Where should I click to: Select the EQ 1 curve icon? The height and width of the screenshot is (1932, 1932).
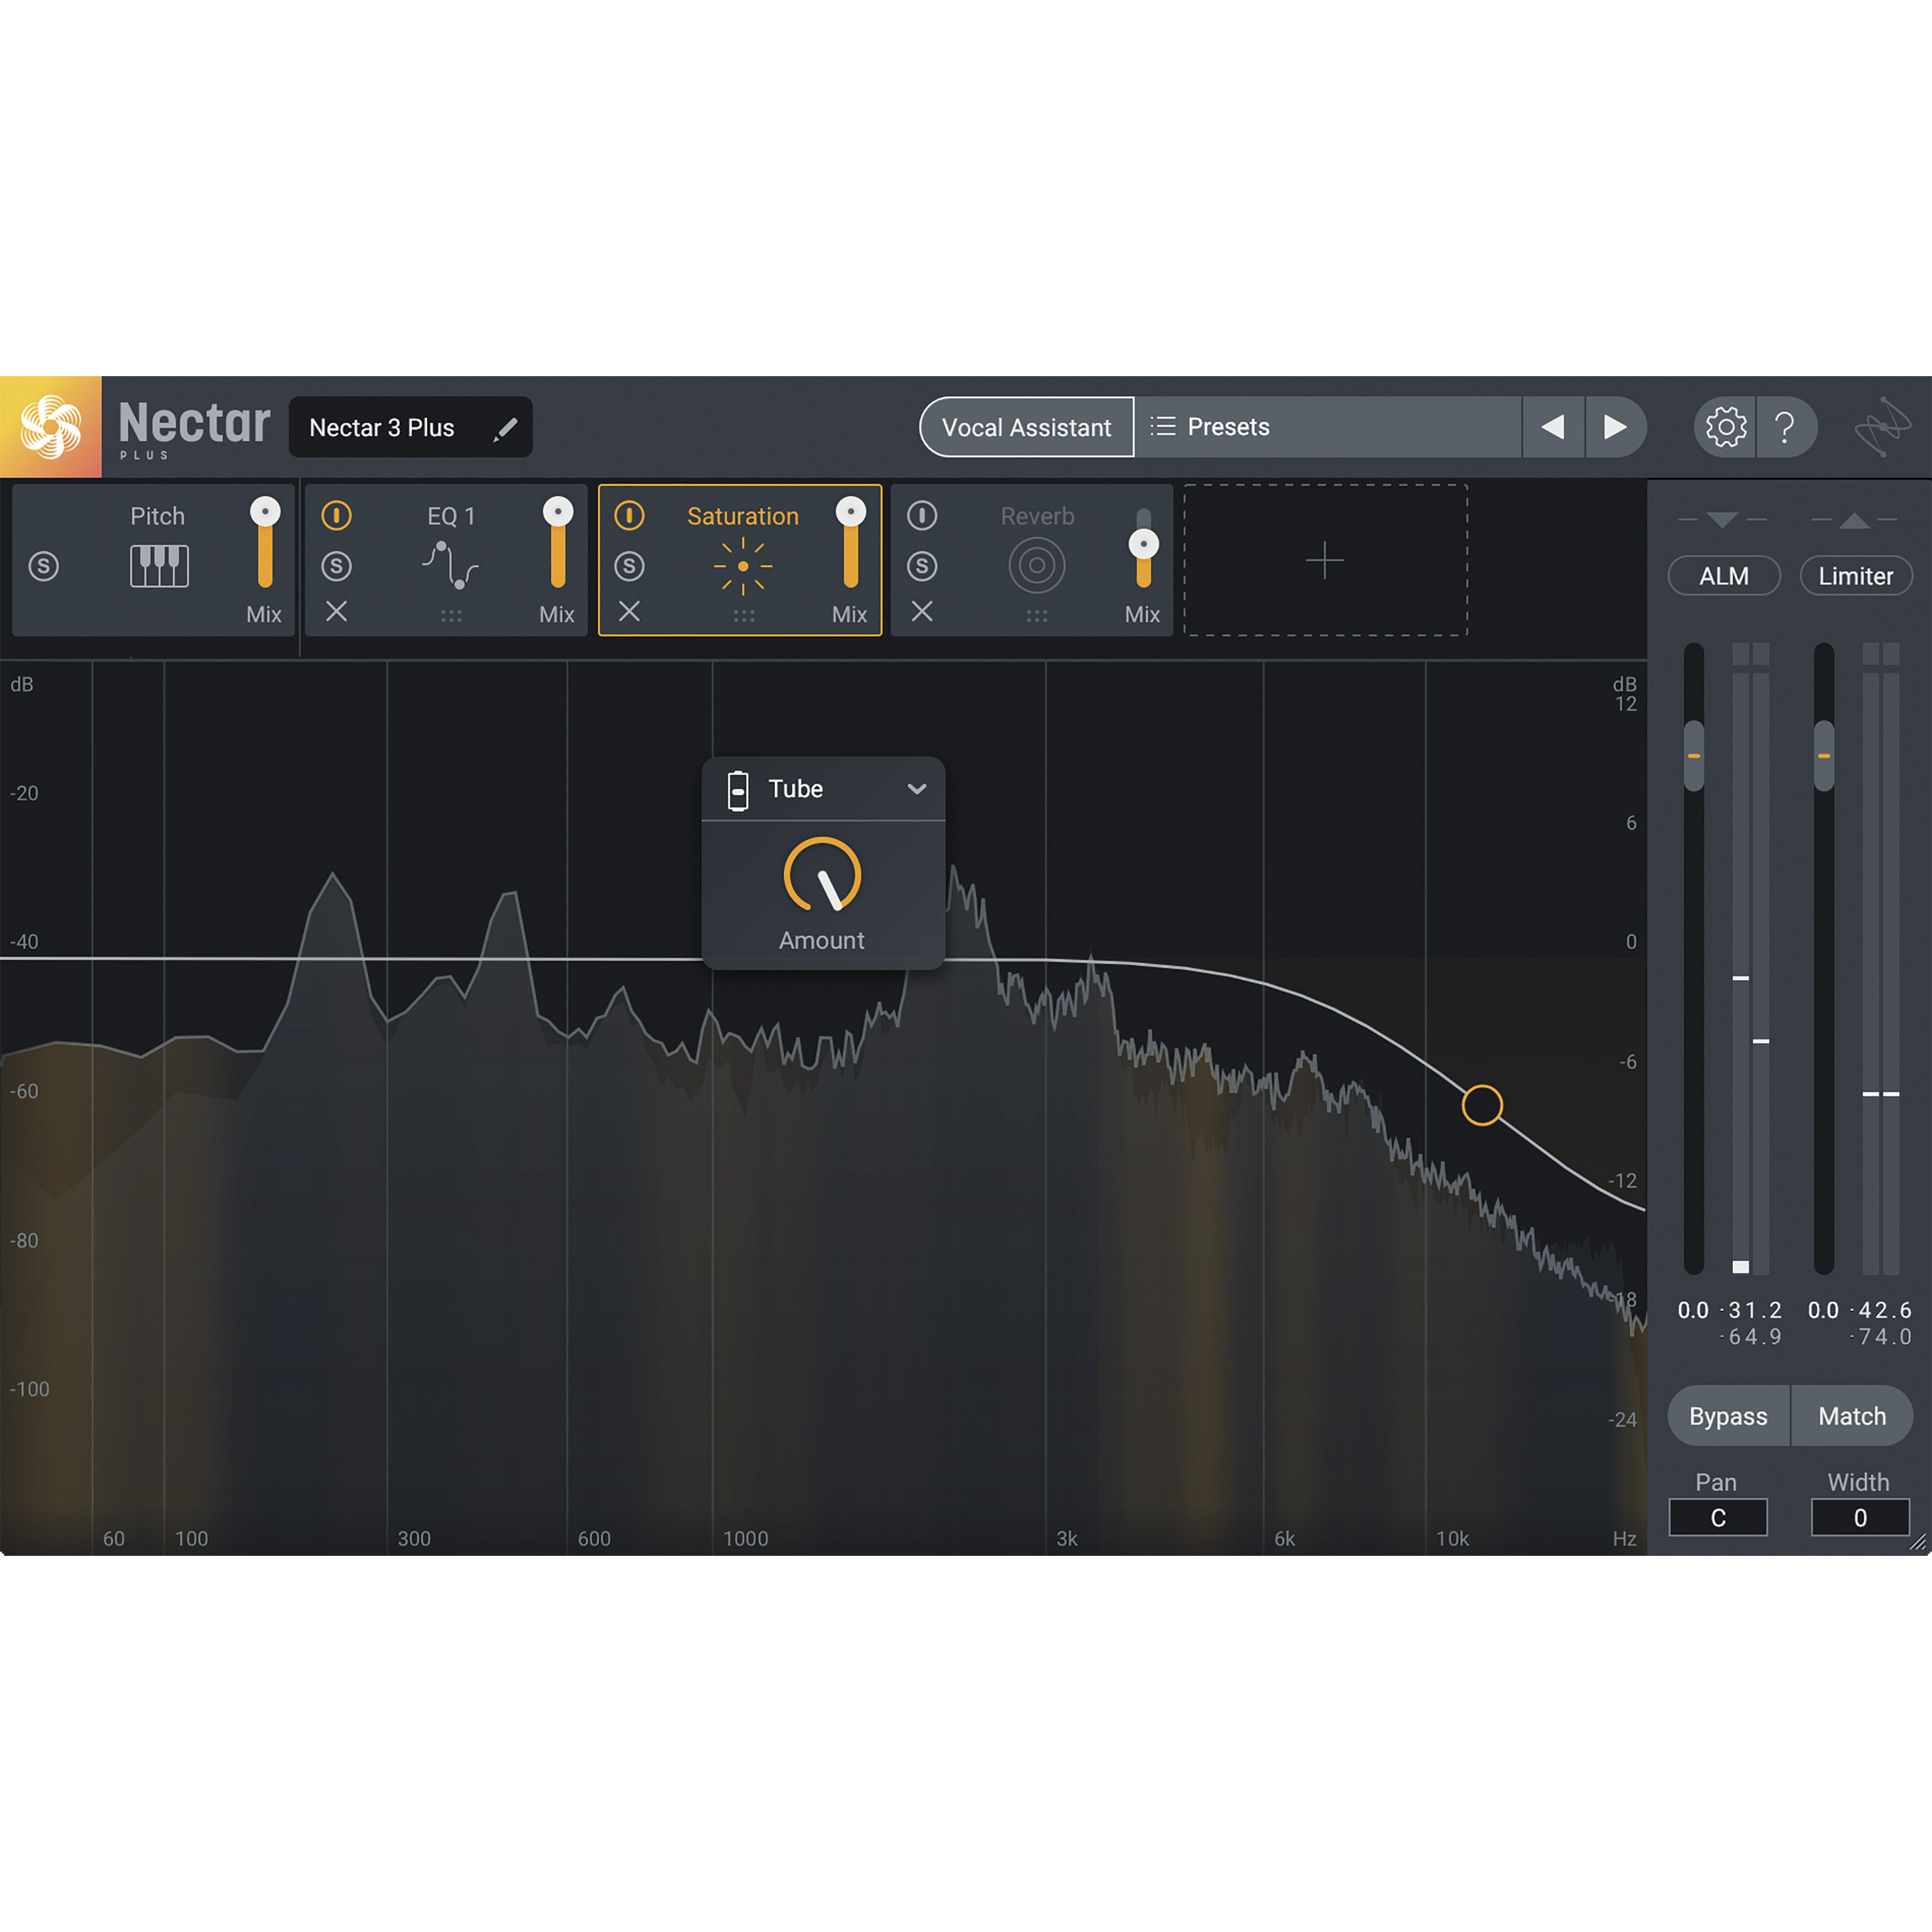pos(450,565)
